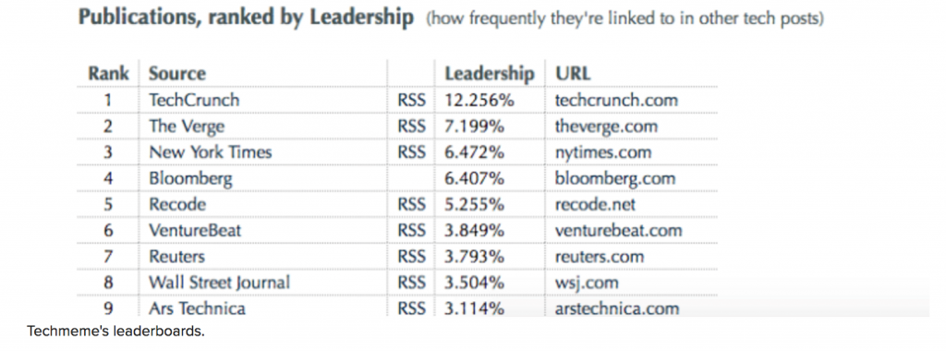Click the RSS link for The Verge
The image size is (946, 351).
pyautogui.click(x=412, y=127)
